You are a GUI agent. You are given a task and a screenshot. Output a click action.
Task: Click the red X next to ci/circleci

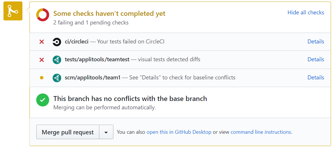(x=42, y=42)
